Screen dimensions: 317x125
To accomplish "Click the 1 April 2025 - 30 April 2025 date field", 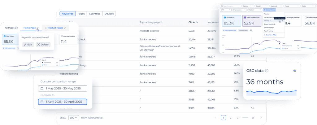I will coord(63,102).
